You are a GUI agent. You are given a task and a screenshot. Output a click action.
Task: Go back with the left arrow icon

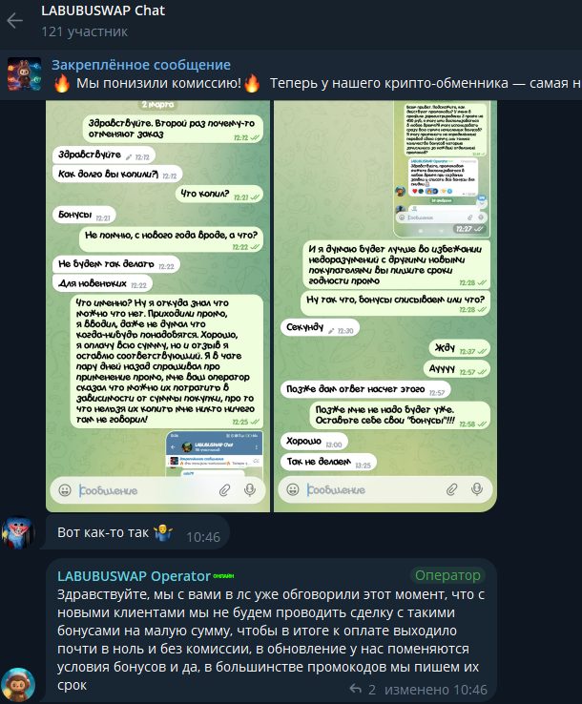point(15,21)
